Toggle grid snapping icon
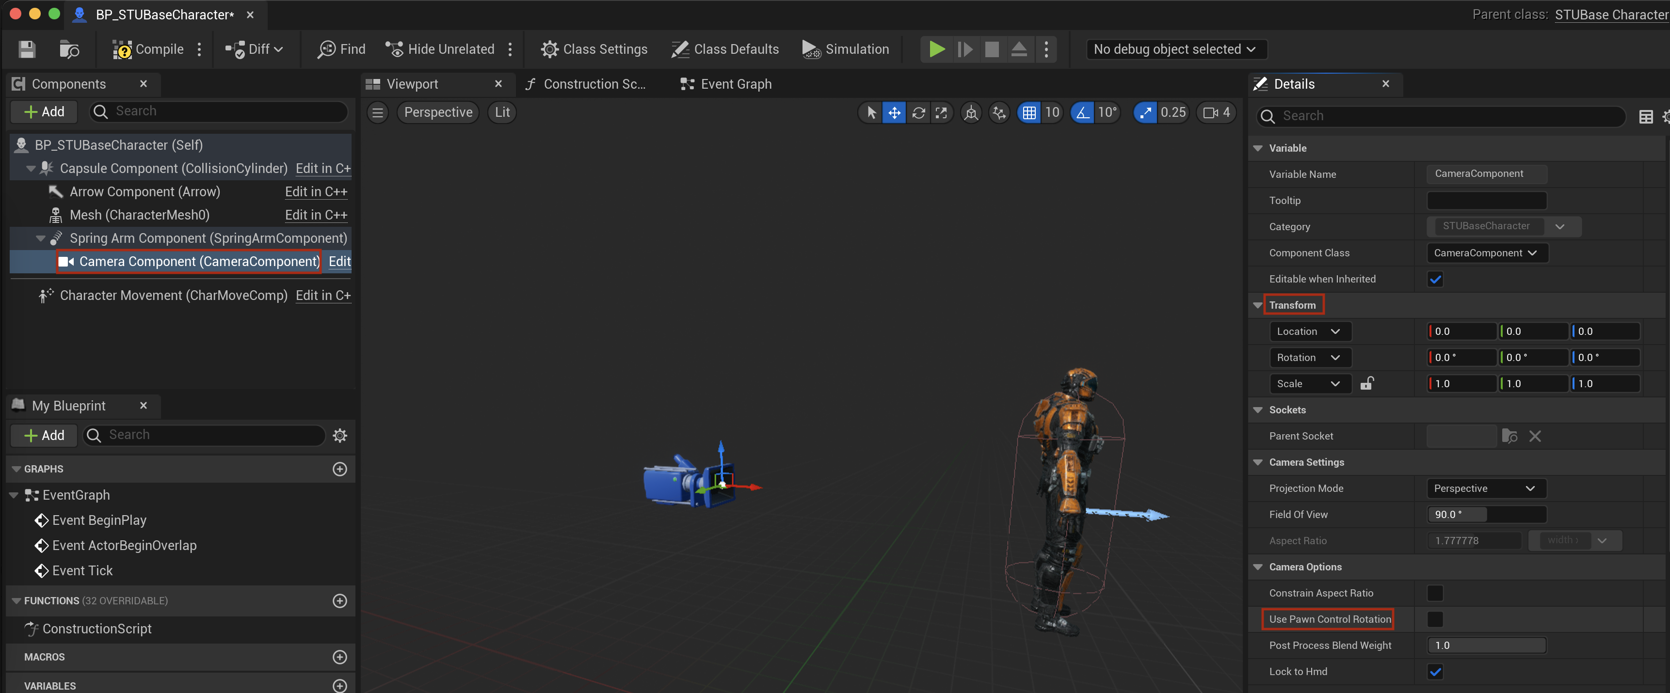Image resolution: width=1670 pixels, height=693 pixels. 1029,113
